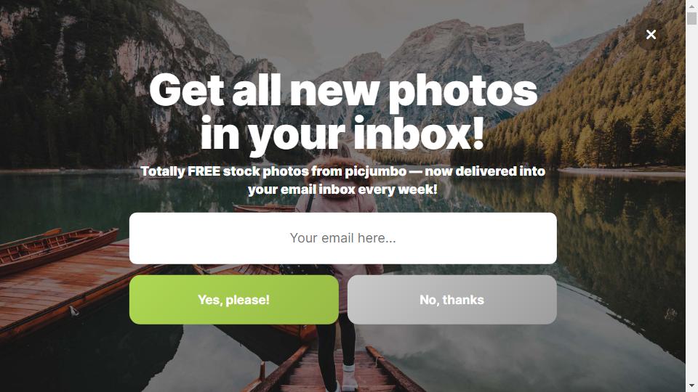Decline the newsletter with 'No, thanks'
Screen dimensions: 698x392
click(x=452, y=300)
